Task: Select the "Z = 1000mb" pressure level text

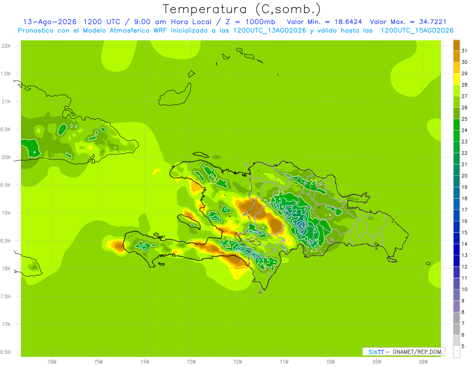Action: 250,22
